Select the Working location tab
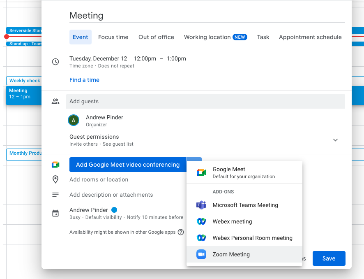This screenshot has height=279, width=364. tap(216, 37)
